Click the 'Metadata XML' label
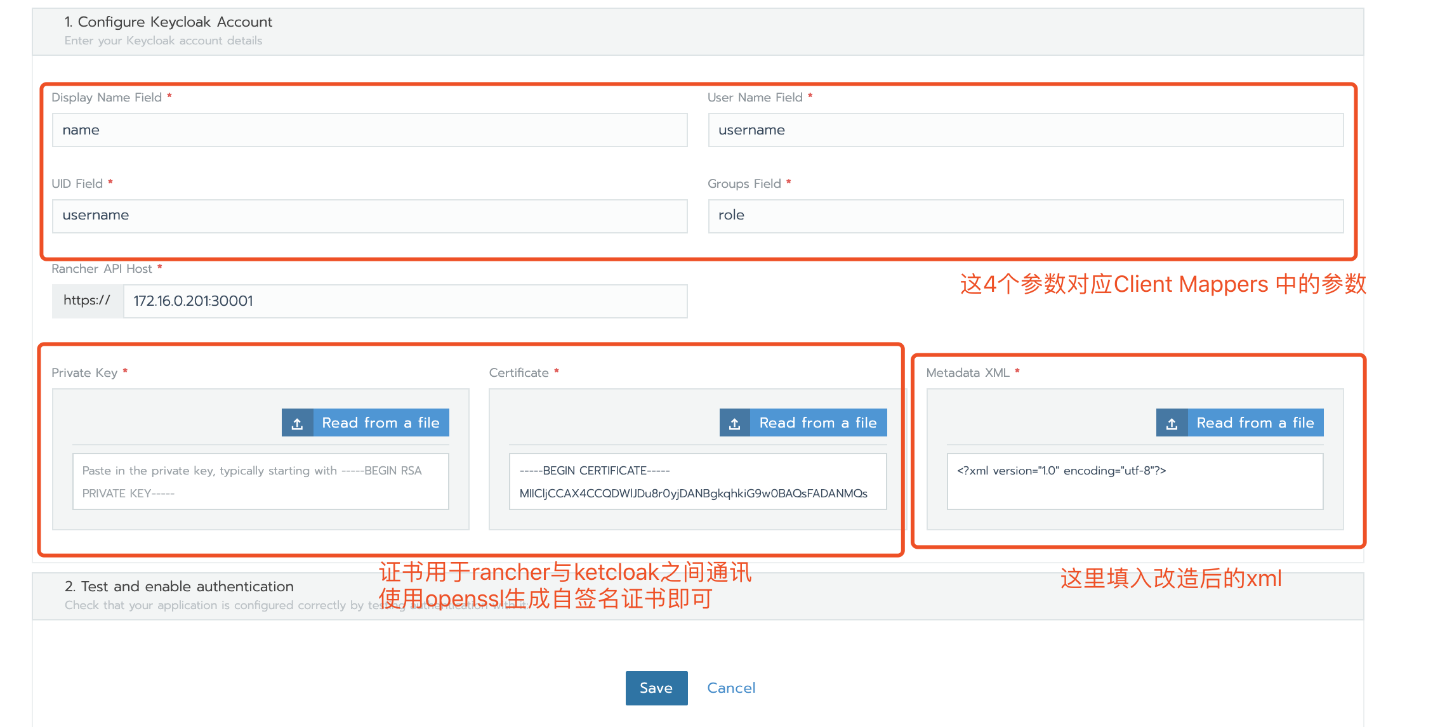 tap(967, 373)
